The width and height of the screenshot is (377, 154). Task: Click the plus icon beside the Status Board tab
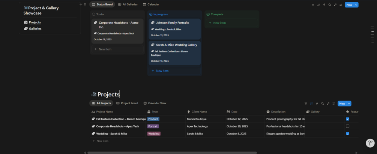pyautogui.click(x=81, y=5)
